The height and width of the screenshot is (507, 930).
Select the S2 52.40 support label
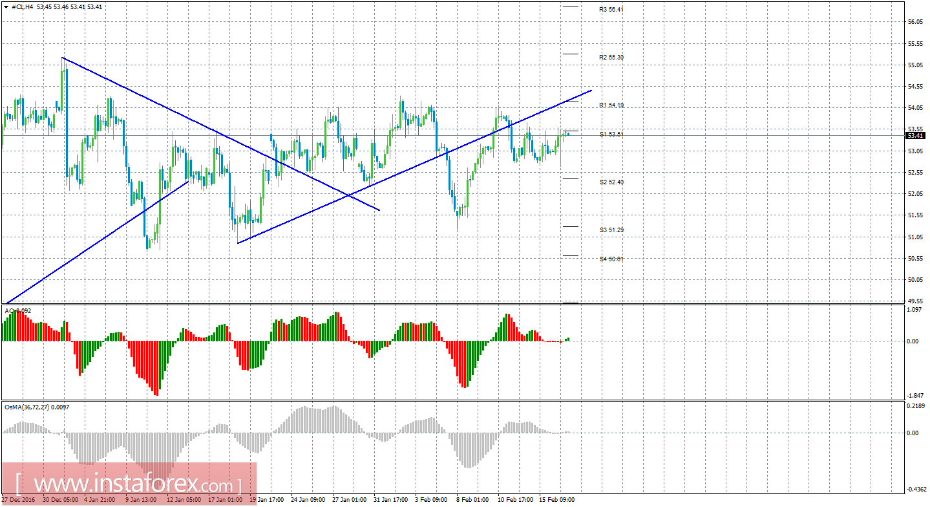click(x=611, y=182)
